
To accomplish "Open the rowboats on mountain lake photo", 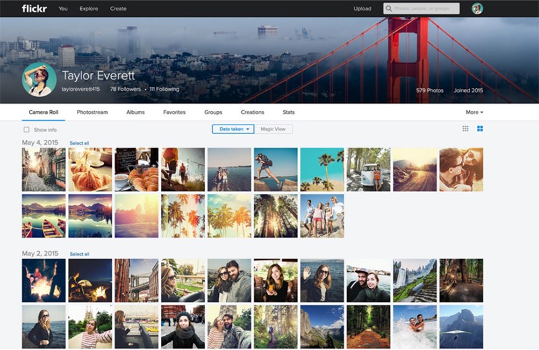I will 44,216.
